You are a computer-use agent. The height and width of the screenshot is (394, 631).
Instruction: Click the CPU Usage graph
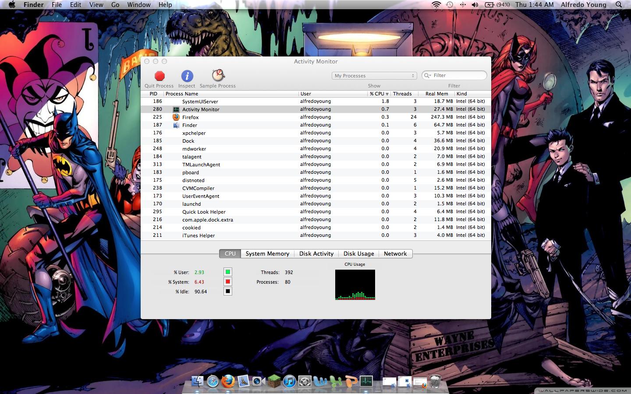355,285
